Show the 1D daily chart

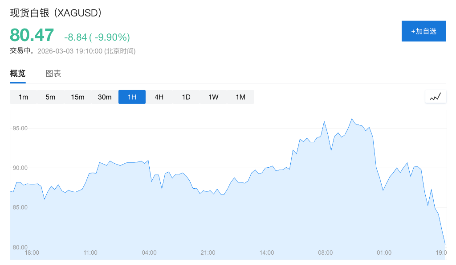click(186, 97)
